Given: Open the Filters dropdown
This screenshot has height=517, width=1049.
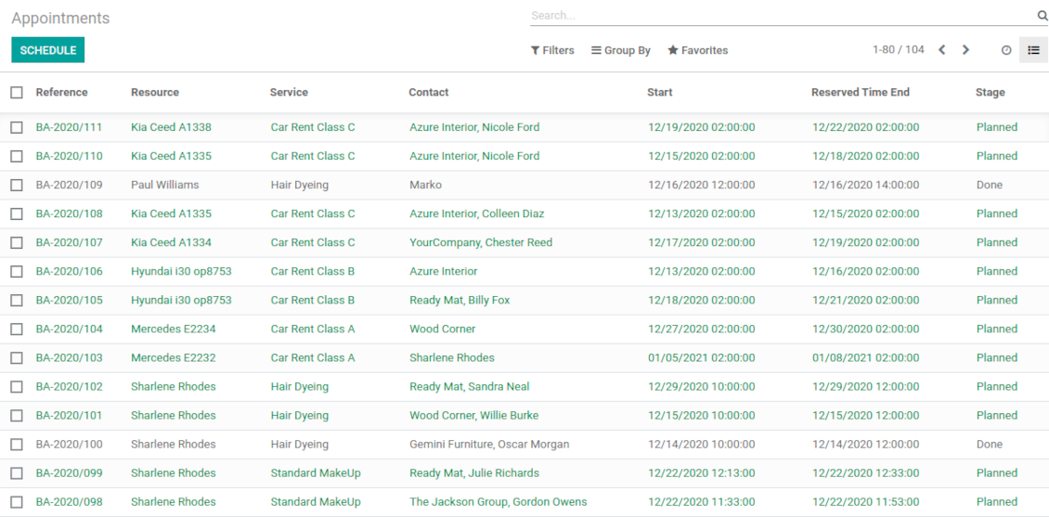Looking at the screenshot, I should (552, 50).
